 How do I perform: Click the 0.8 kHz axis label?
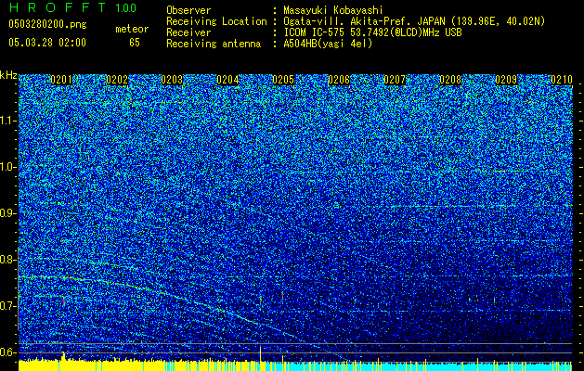click(8, 260)
